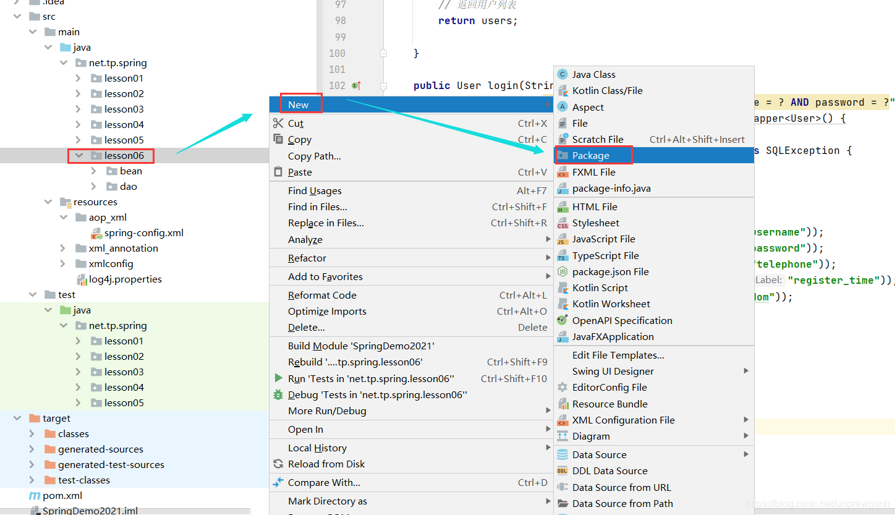Image resolution: width=895 pixels, height=515 pixels.
Task: Select Copy Path... menu item
Action: (x=411, y=156)
